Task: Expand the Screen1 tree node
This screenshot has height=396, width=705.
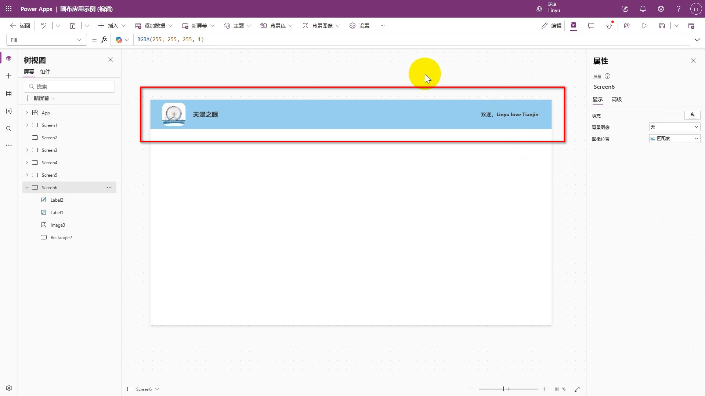Action: [x=27, y=125]
